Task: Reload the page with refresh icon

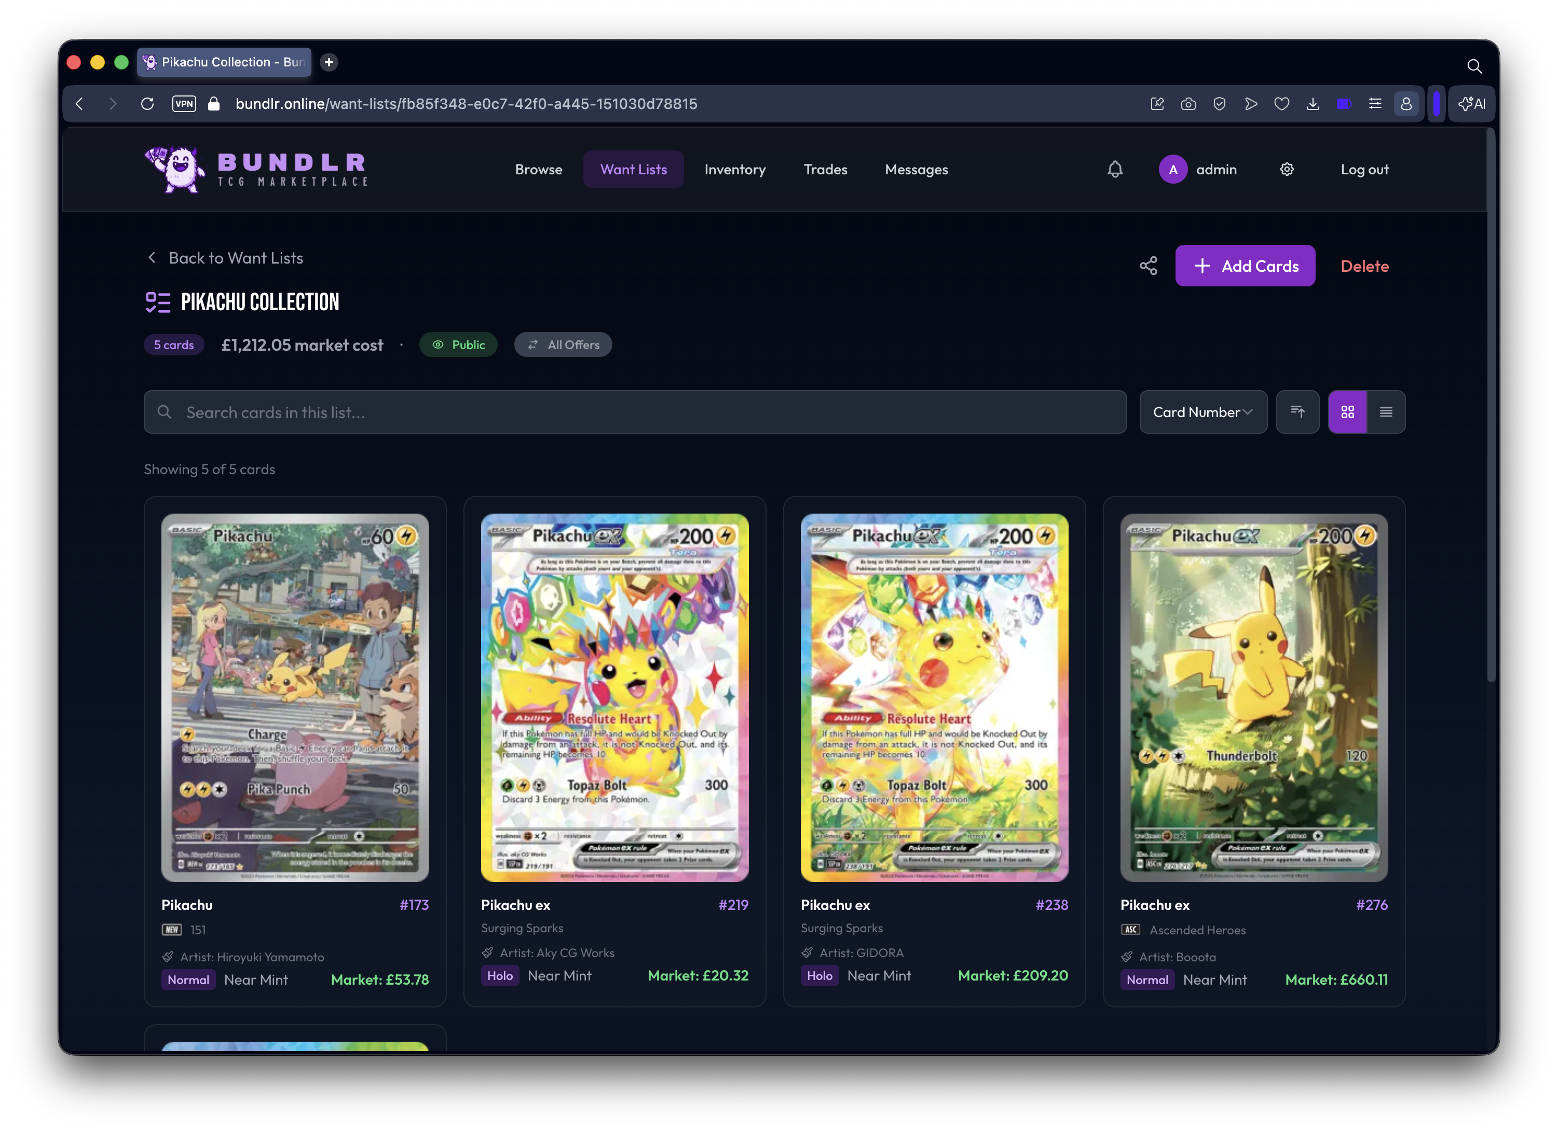Action: point(147,104)
